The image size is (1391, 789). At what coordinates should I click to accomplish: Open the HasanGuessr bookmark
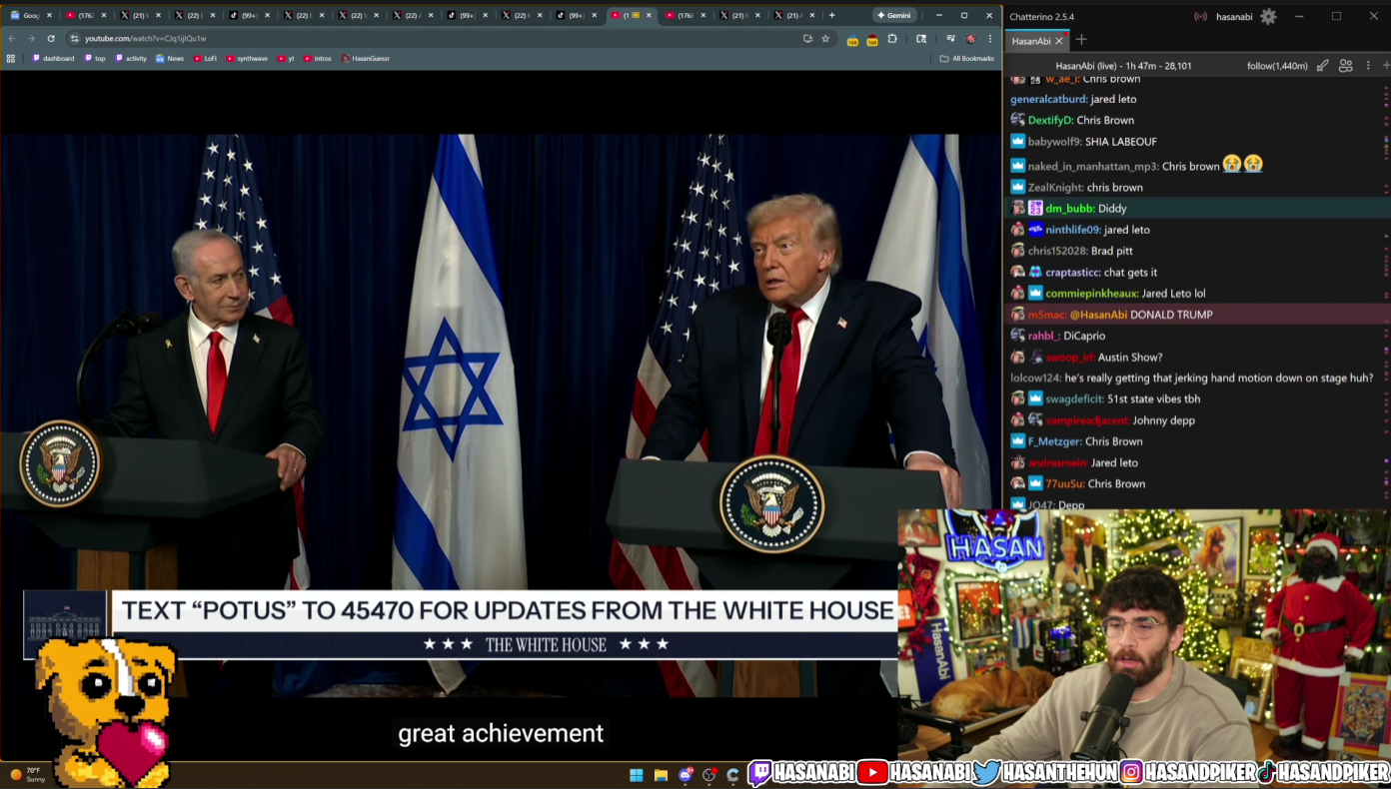click(366, 58)
